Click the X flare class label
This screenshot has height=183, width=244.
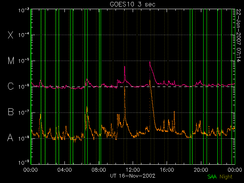(11, 35)
